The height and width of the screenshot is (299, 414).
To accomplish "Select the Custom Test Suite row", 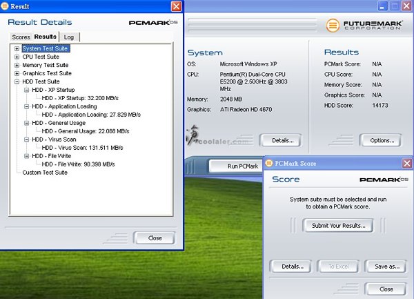I will [x=45, y=173].
